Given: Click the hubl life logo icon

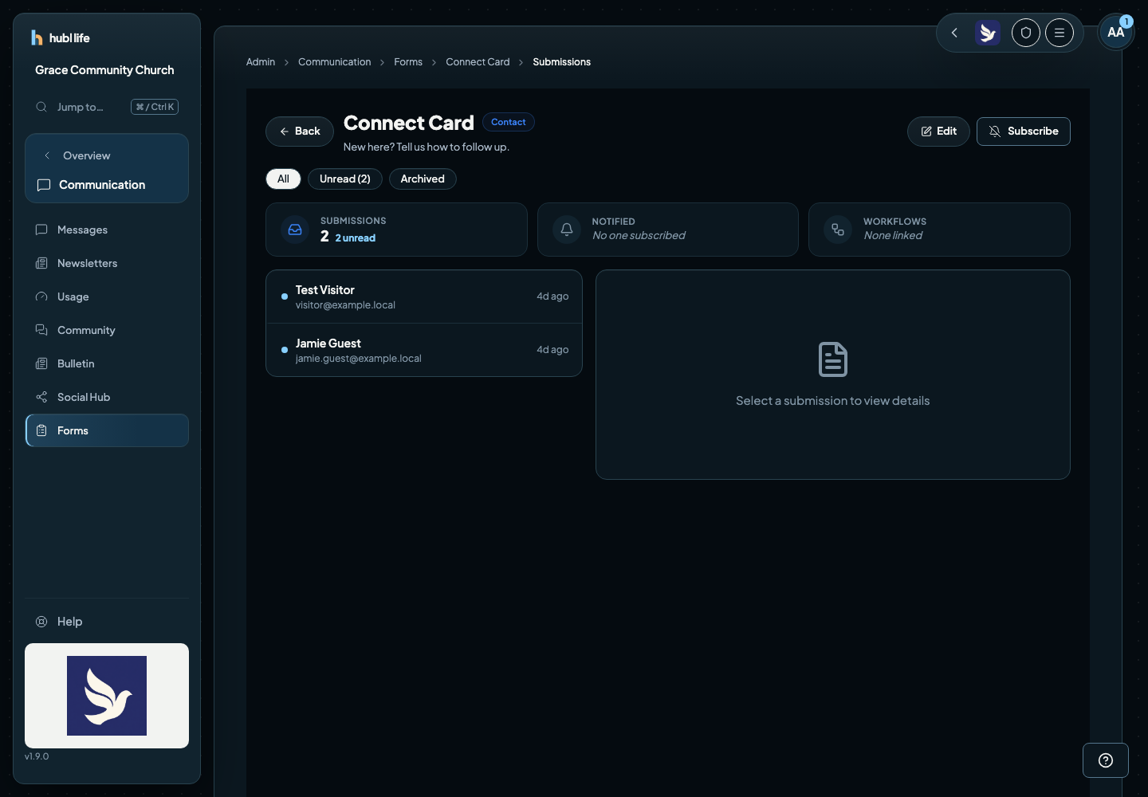Looking at the screenshot, I should click(x=37, y=37).
